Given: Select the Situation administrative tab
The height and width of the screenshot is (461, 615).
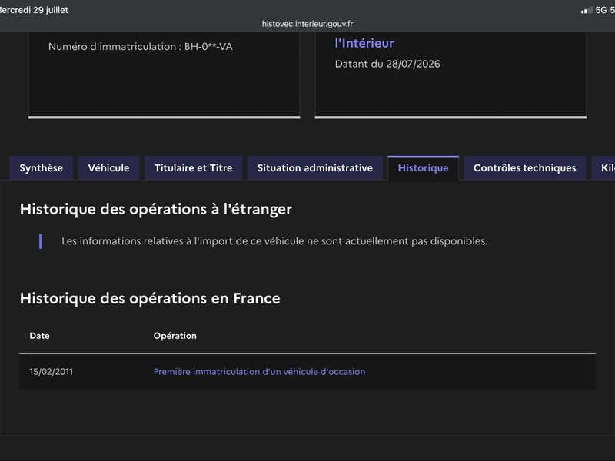Looking at the screenshot, I should coord(315,168).
